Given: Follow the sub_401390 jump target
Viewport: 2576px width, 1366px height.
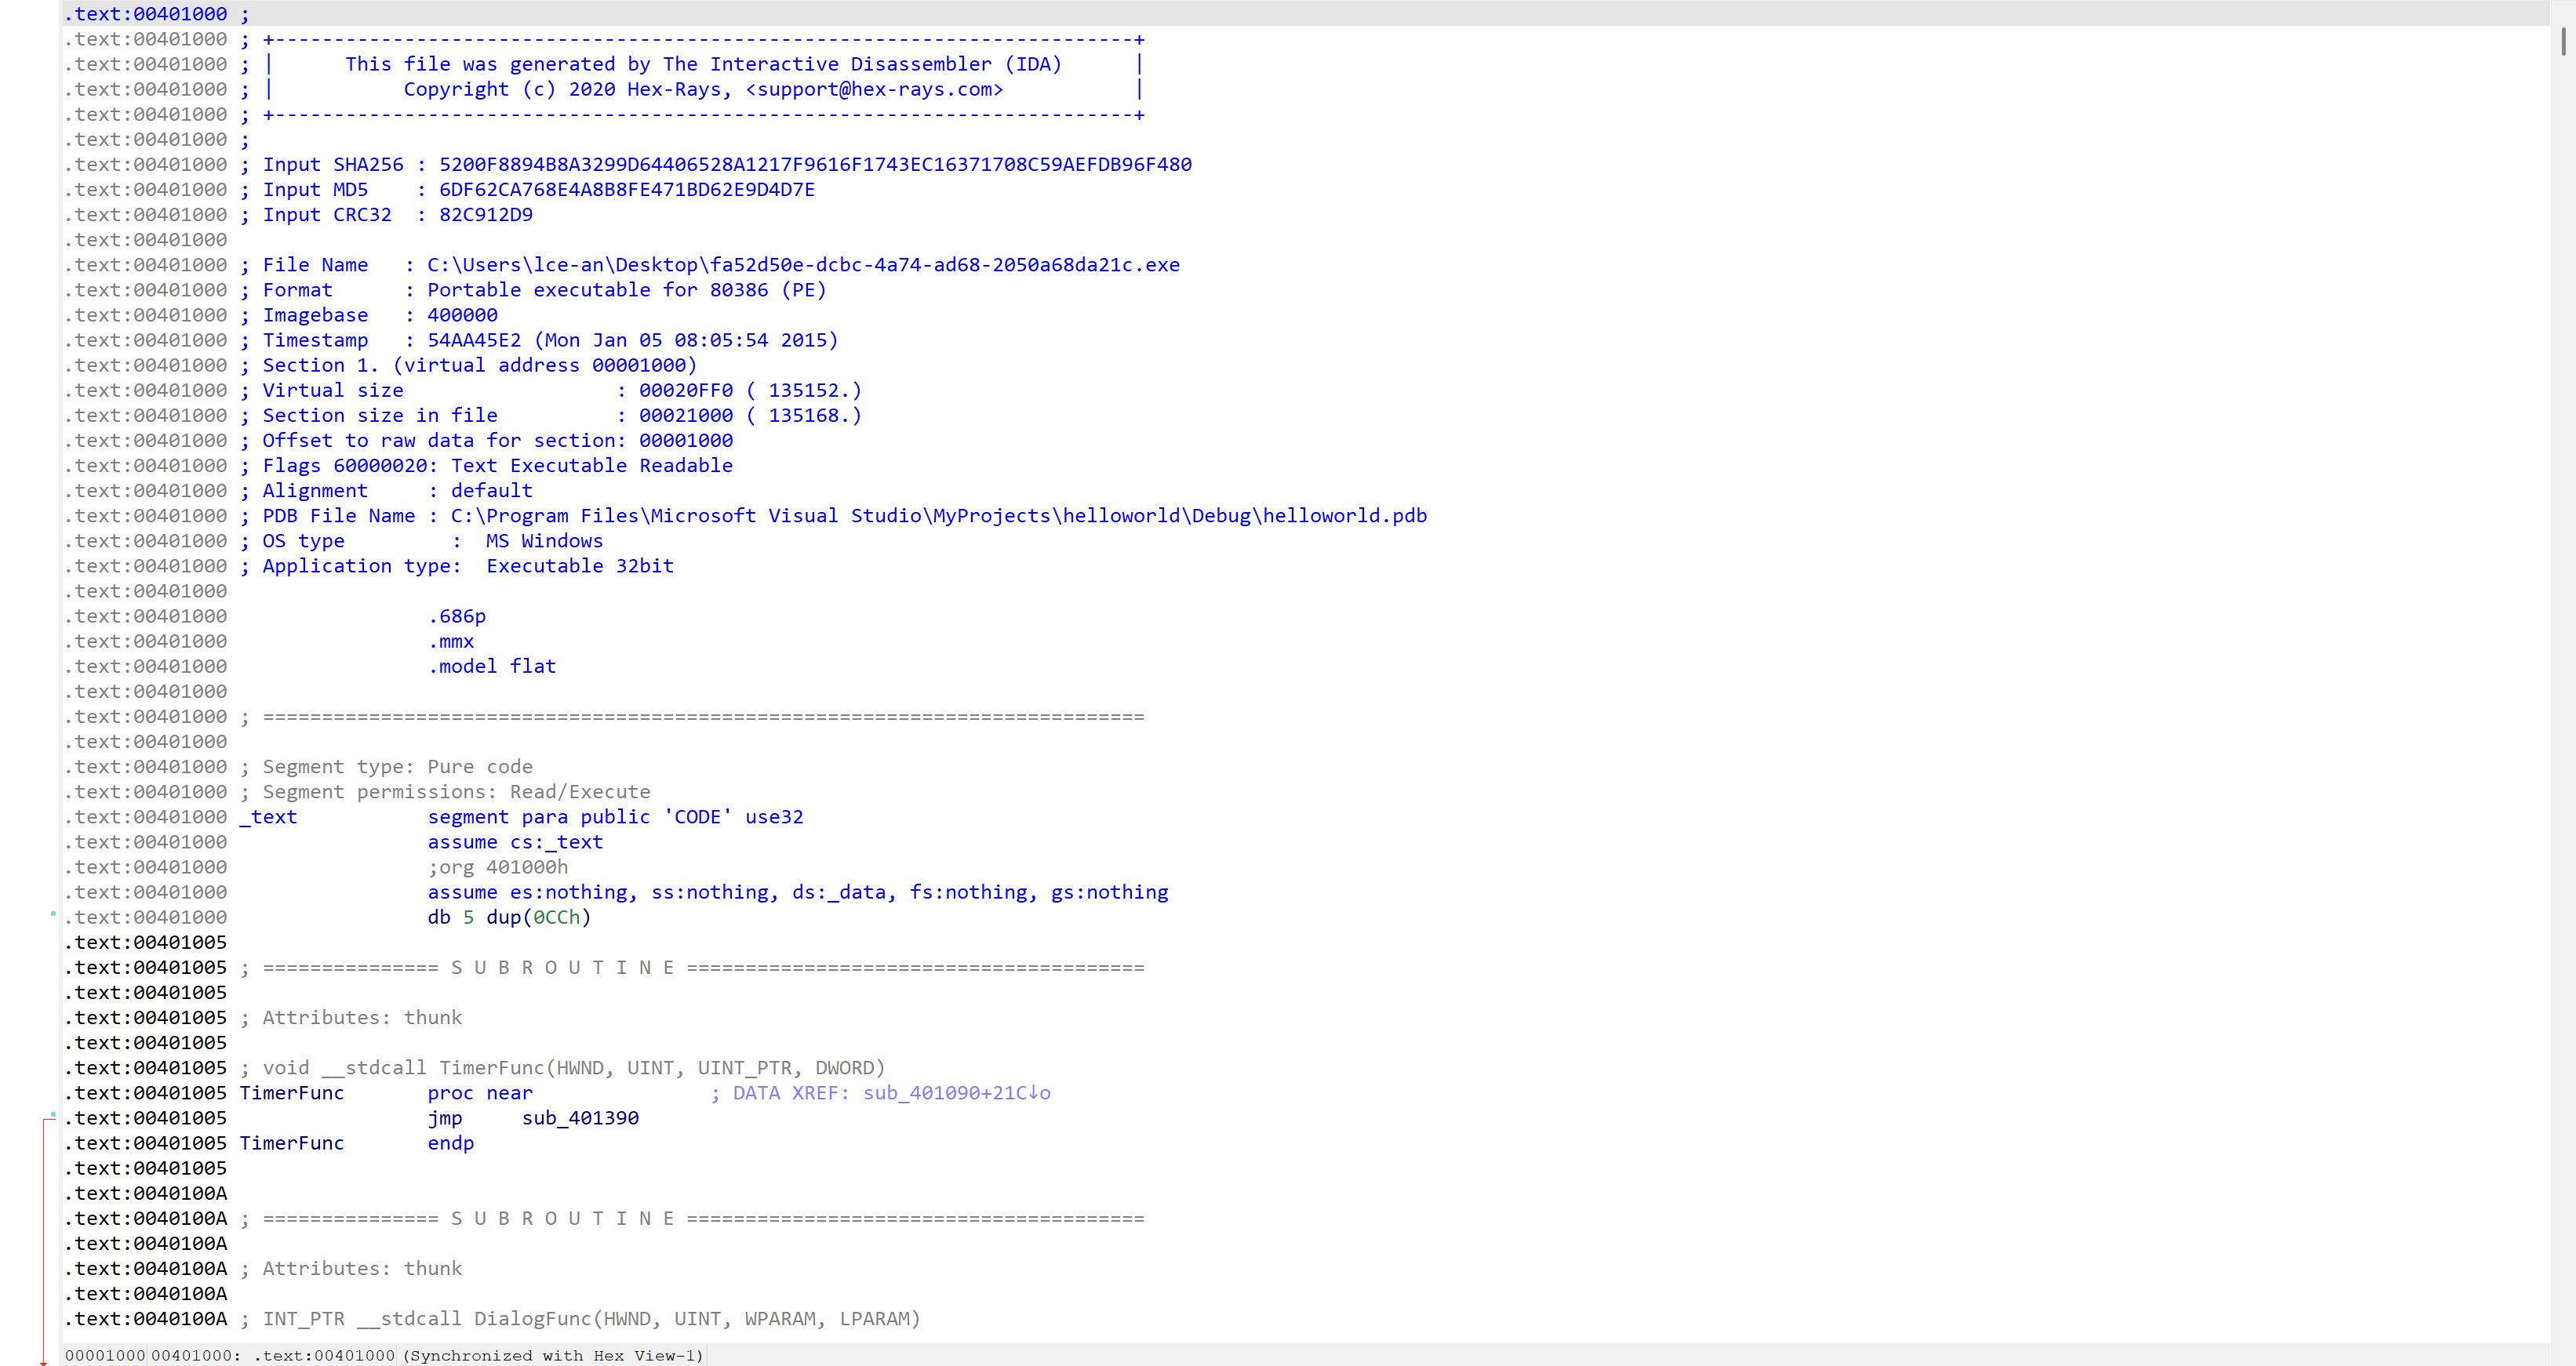Looking at the screenshot, I should pyautogui.click(x=580, y=1118).
